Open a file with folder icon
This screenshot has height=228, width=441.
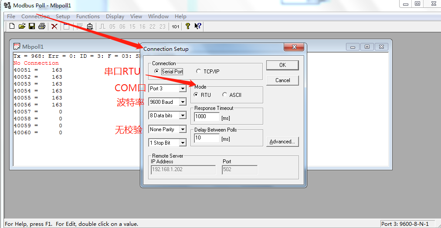coord(22,26)
